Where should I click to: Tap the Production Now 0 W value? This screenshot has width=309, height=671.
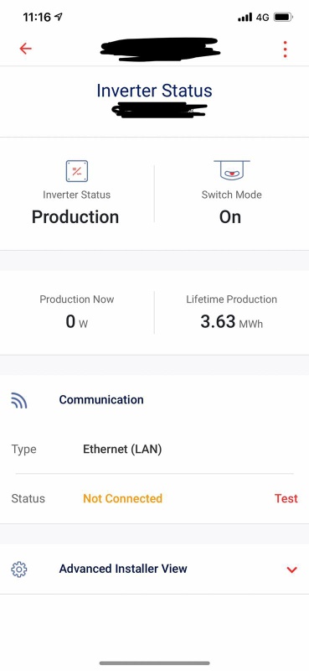[77, 322]
